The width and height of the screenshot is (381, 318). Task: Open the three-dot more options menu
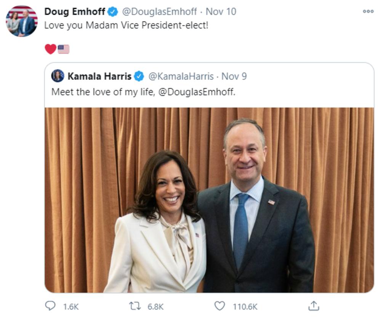pos(368,11)
